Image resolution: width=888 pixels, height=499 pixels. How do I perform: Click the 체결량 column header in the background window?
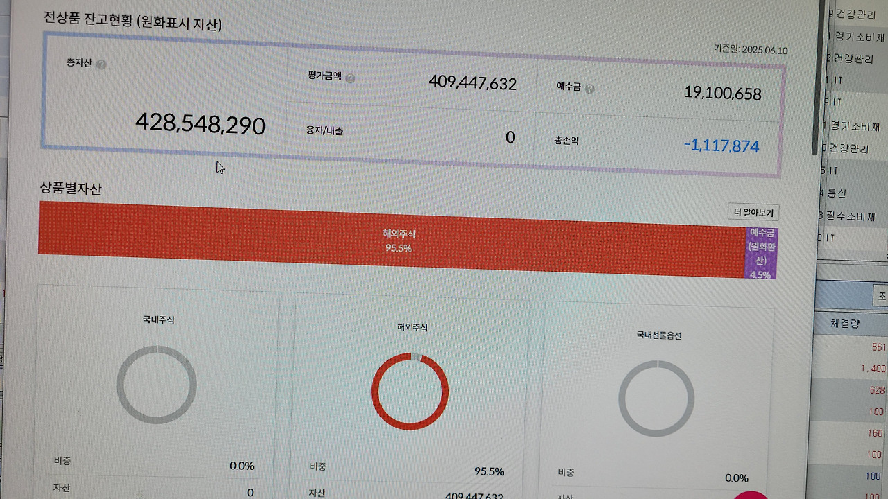tap(846, 323)
